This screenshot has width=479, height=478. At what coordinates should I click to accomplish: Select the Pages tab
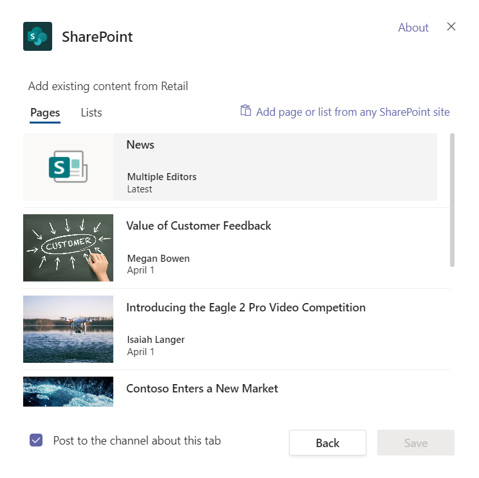point(45,113)
